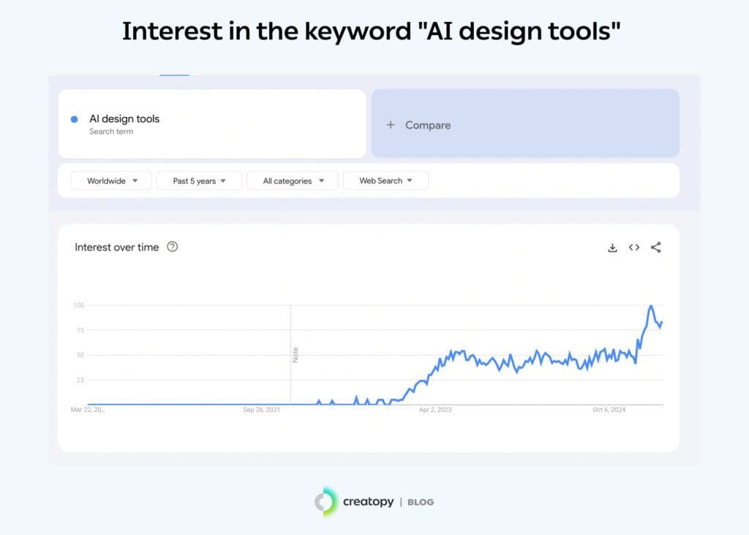
Task: Click the Note marker on the chart
Action: 296,353
